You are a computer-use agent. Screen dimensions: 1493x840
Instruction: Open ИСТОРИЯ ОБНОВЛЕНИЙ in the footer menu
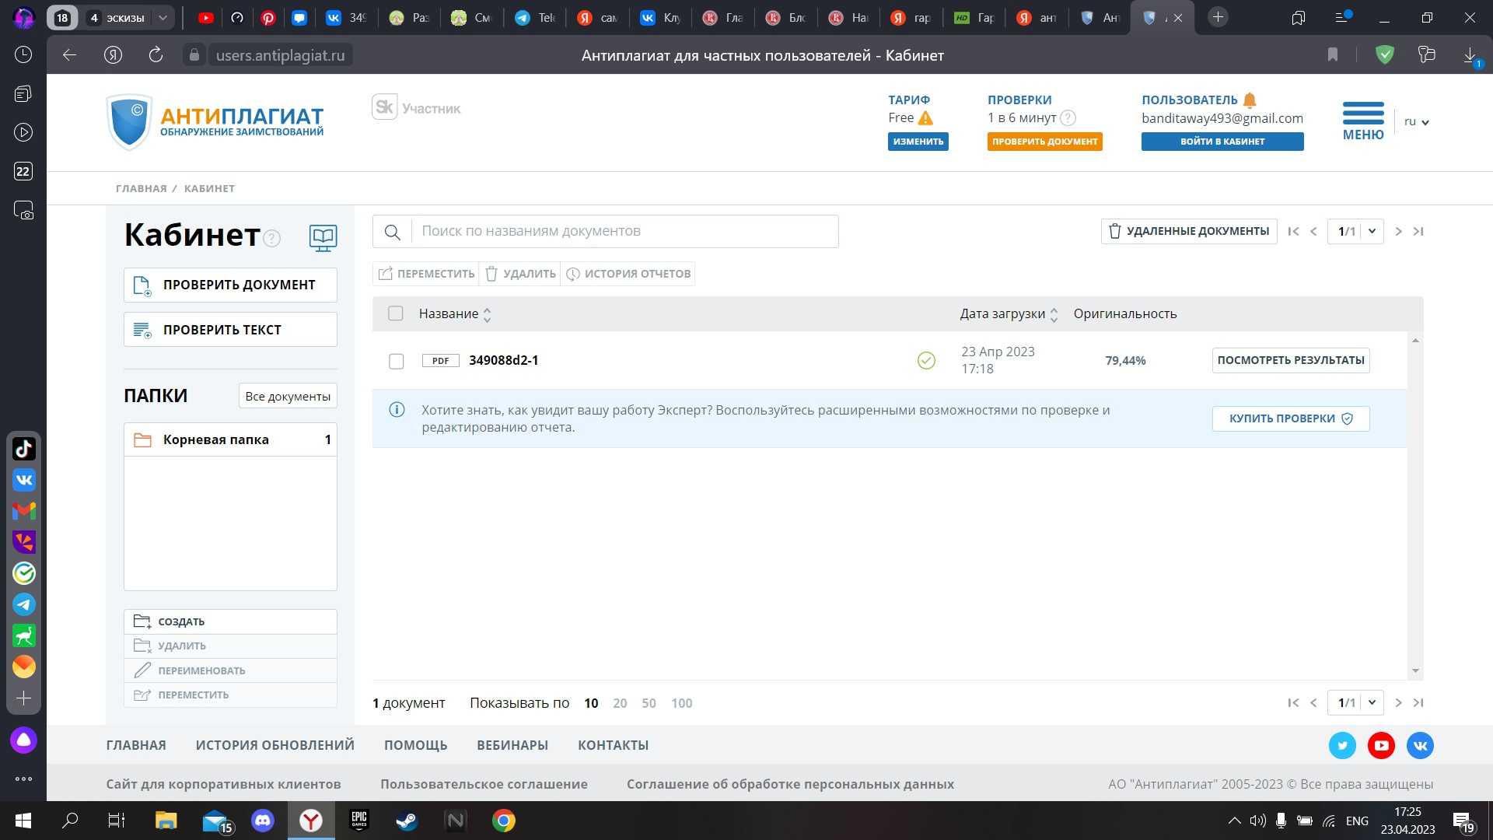(x=274, y=745)
